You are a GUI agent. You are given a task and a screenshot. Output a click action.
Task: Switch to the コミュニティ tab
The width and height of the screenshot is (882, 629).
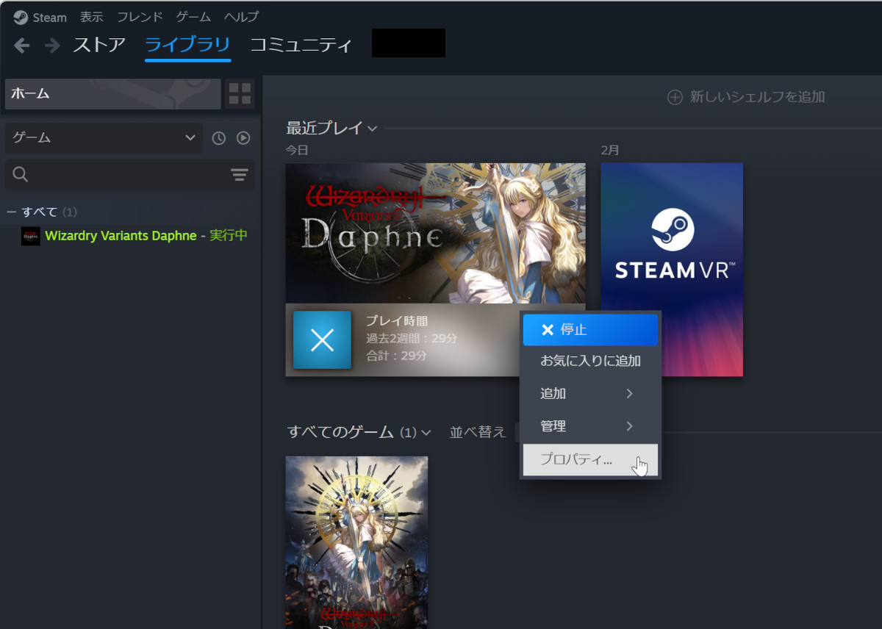[301, 45]
